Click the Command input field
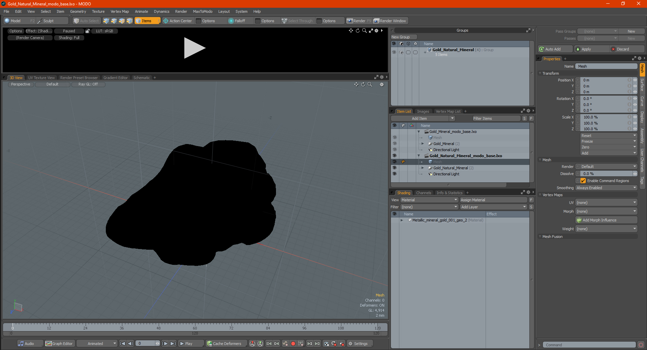Viewport: 647px width, 350px height. [x=589, y=345]
